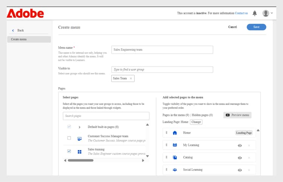This screenshot has width=283, height=182.
Task: Click the Sales training page icon
Action: click(x=80, y=152)
